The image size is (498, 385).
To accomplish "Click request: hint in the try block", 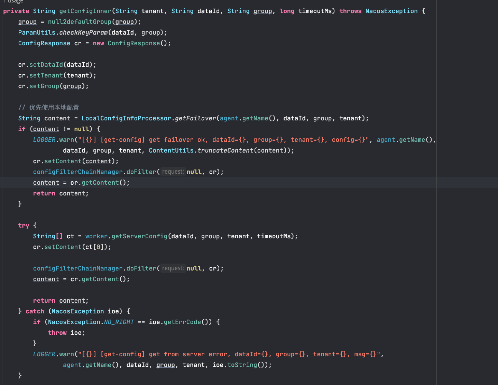I will pyautogui.click(x=173, y=268).
